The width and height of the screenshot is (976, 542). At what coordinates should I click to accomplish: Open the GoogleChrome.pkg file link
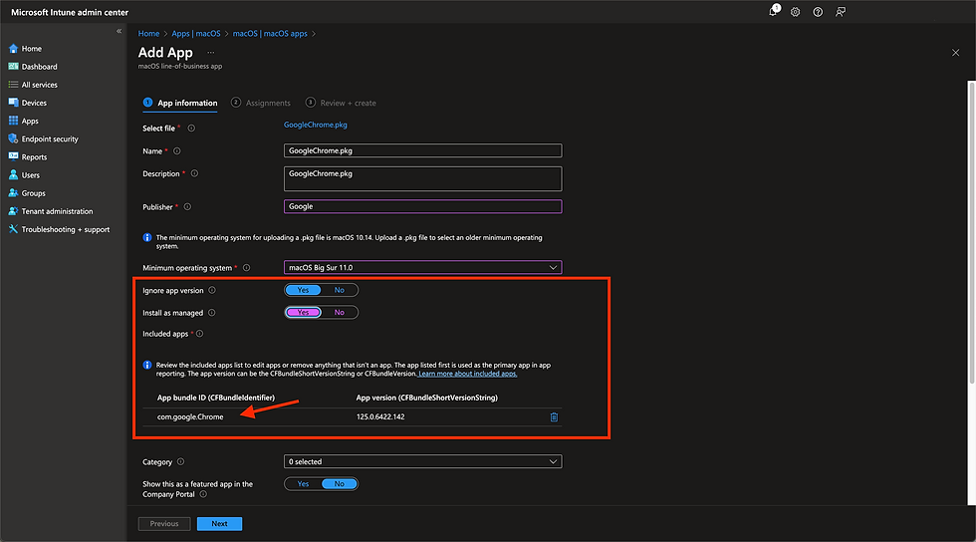pos(316,125)
